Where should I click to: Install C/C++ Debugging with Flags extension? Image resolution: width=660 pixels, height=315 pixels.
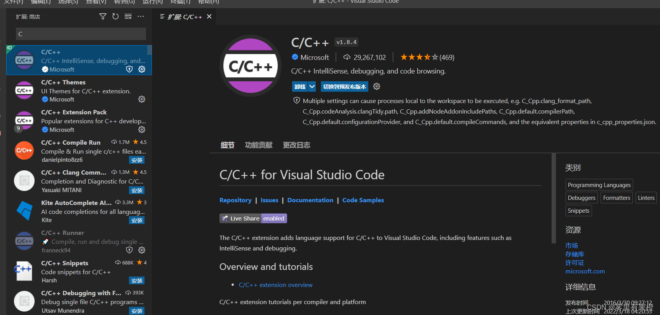coord(137,311)
